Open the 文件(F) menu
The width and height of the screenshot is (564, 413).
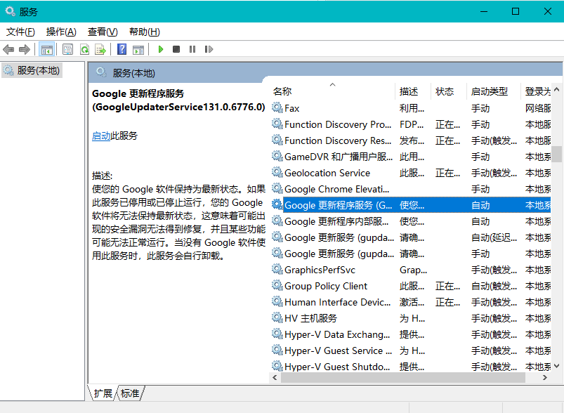(20, 32)
